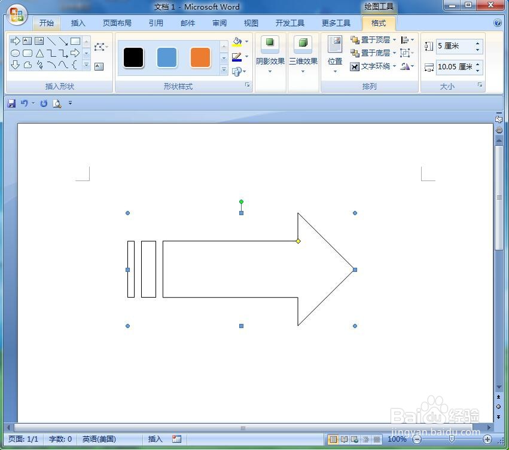Viewport: 509px width, 450px height.
Task: Select the curve shape tool
Action: click(63, 65)
